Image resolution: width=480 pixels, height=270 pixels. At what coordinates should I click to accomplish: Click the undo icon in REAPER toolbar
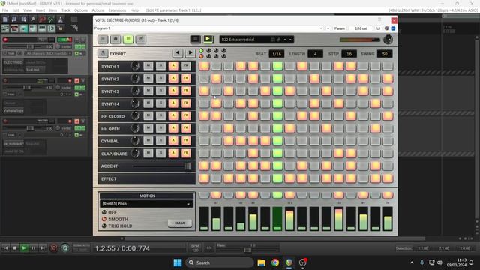pyautogui.click(x=42, y=19)
